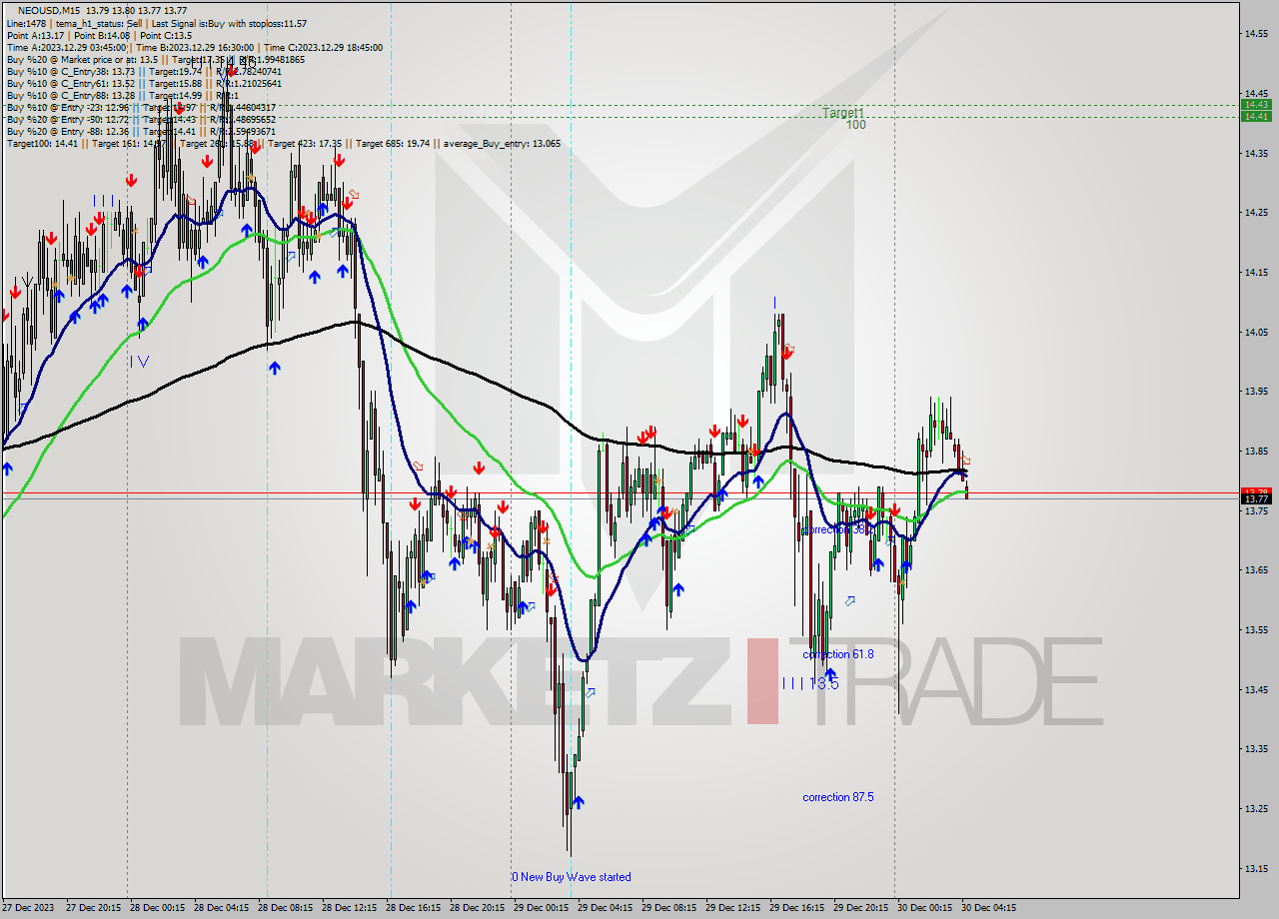Viewport: 1279px width, 919px height.
Task: Click the 14.41 green price tag
Action: click(x=1256, y=116)
